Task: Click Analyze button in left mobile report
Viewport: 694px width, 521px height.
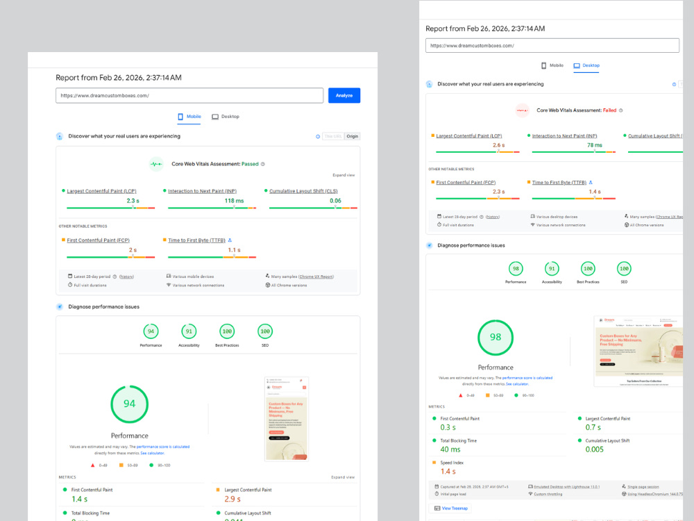Action: [344, 95]
